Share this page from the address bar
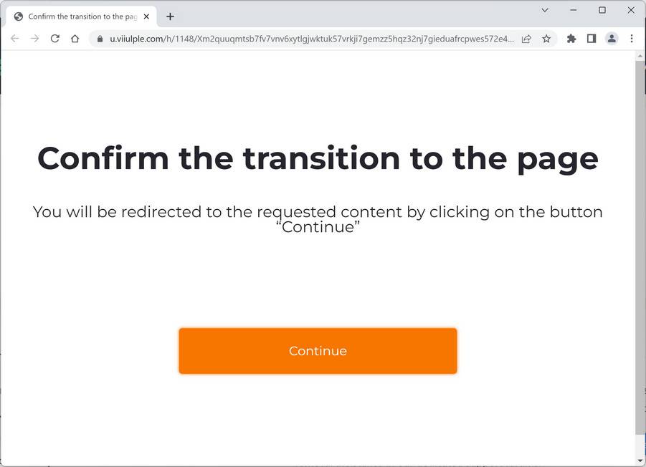The width and height of the screenshot is (646, 467). pyautogui.click(x=526, y=39)
